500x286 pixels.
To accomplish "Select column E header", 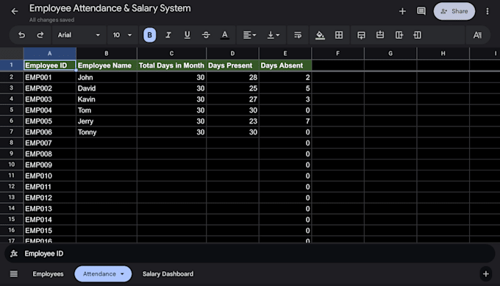I will click(285, 54).
